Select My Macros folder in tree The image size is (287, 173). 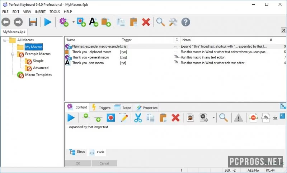pos(34,47)
